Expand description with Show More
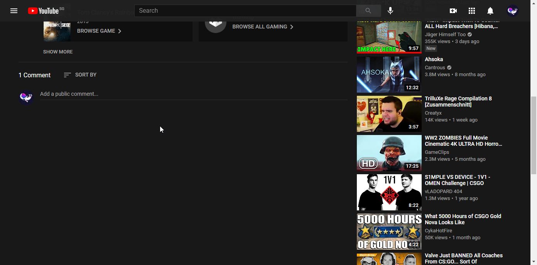The image size is (537, 265). [x=58, y=52]
